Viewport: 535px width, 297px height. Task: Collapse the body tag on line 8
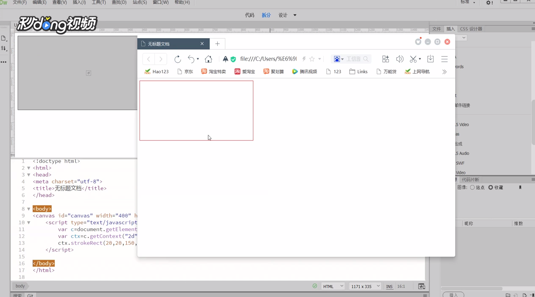[29, 209]
